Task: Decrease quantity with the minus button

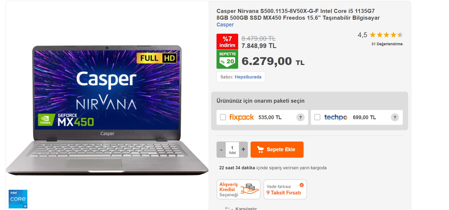Action: 221,149
